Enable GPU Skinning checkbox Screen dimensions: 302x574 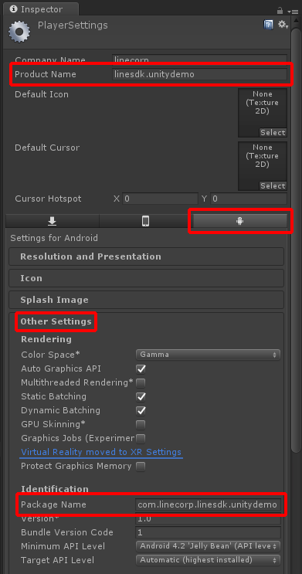pos(141,425)
